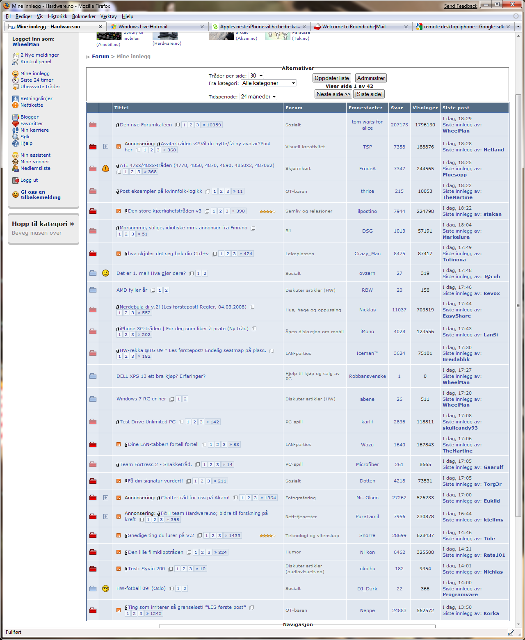525x640 pixels.
Task: Click the magnifier icon beside Søk
Action: (x=16, y=137)
